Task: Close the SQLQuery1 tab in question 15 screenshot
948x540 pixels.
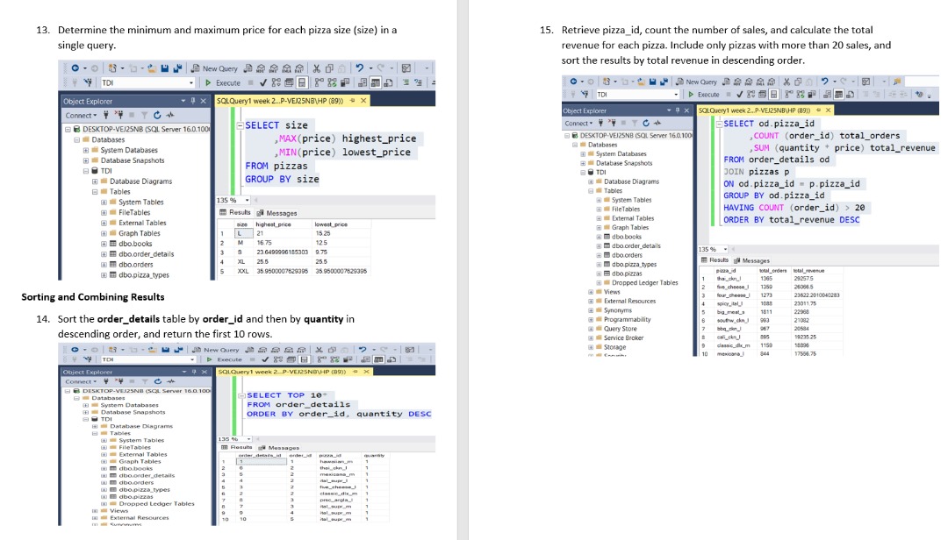Action: click(x=828, y=110)
